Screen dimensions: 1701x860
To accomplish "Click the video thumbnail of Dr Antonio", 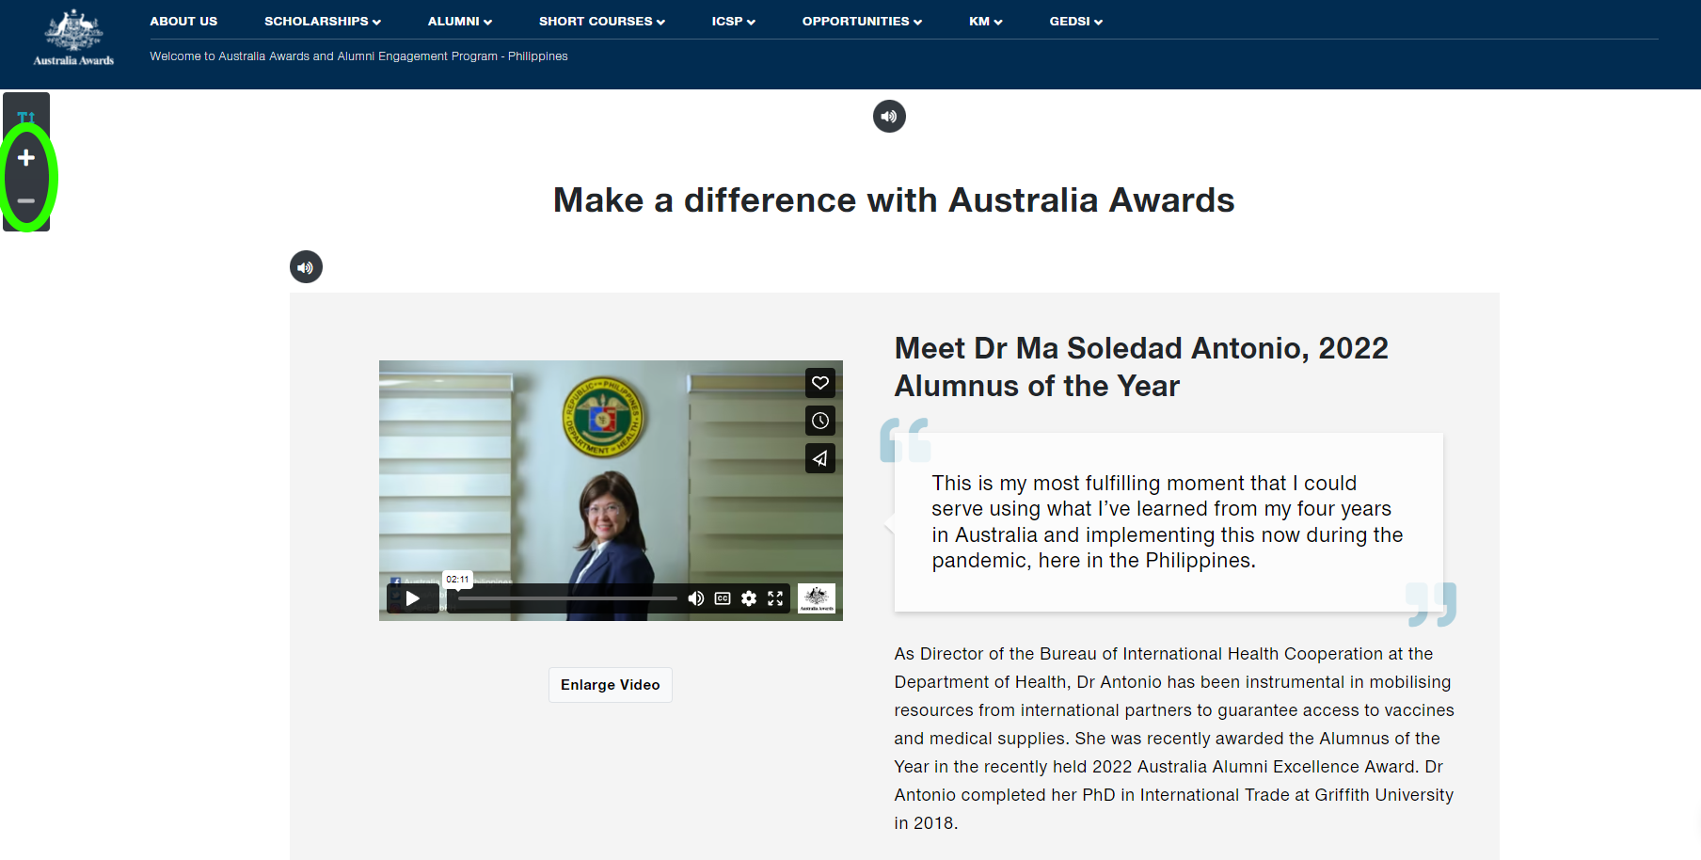I will (x=611, y=490).
